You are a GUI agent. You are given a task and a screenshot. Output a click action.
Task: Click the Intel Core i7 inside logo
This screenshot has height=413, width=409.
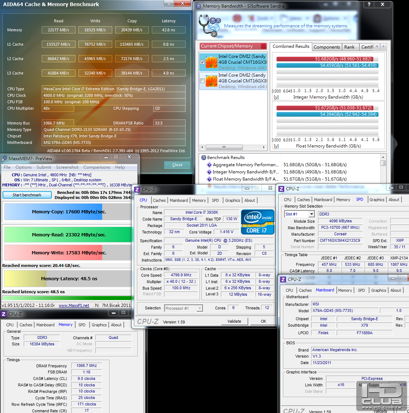click(x=258, y=222)
